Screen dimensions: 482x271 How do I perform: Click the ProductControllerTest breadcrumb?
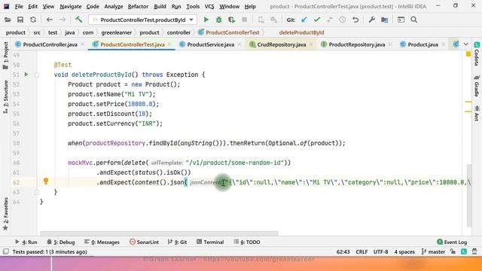(233, 32)
